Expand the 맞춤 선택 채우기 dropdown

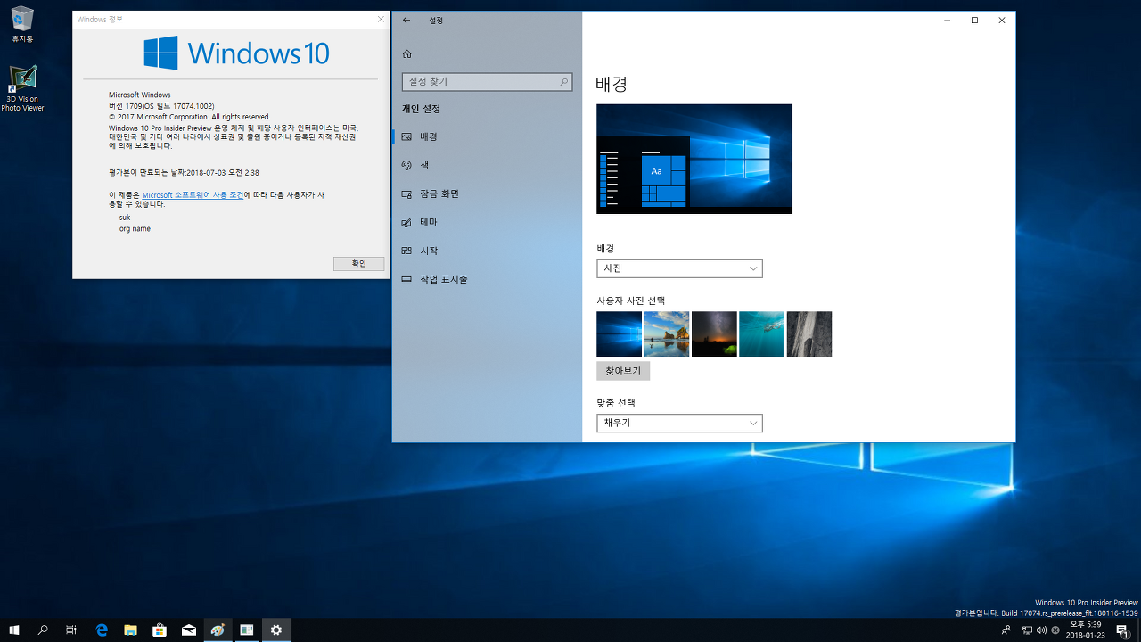click(679, 423)
